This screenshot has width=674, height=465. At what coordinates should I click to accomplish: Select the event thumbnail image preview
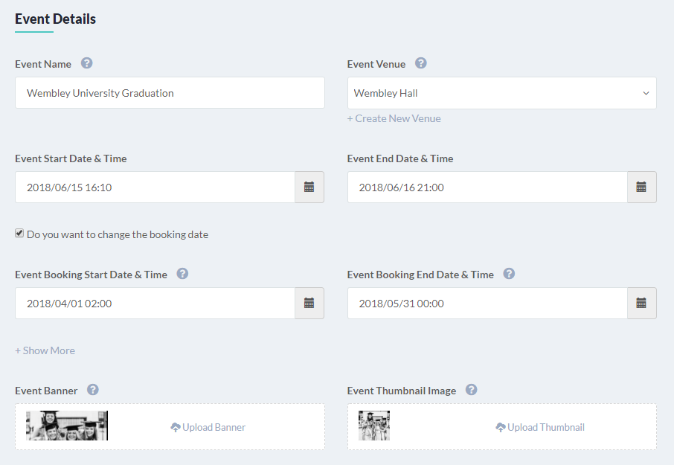[x=374, y=426]
